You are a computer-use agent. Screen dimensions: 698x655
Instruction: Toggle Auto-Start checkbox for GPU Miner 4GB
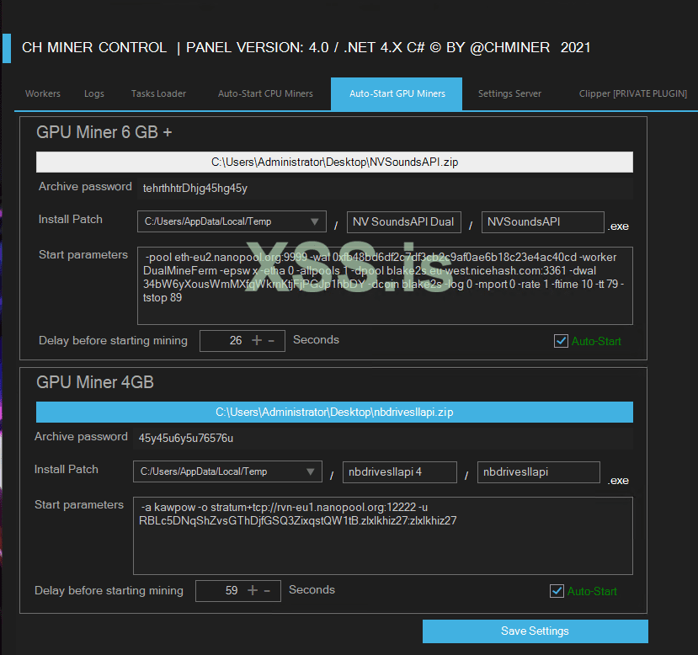pos(557,591)
